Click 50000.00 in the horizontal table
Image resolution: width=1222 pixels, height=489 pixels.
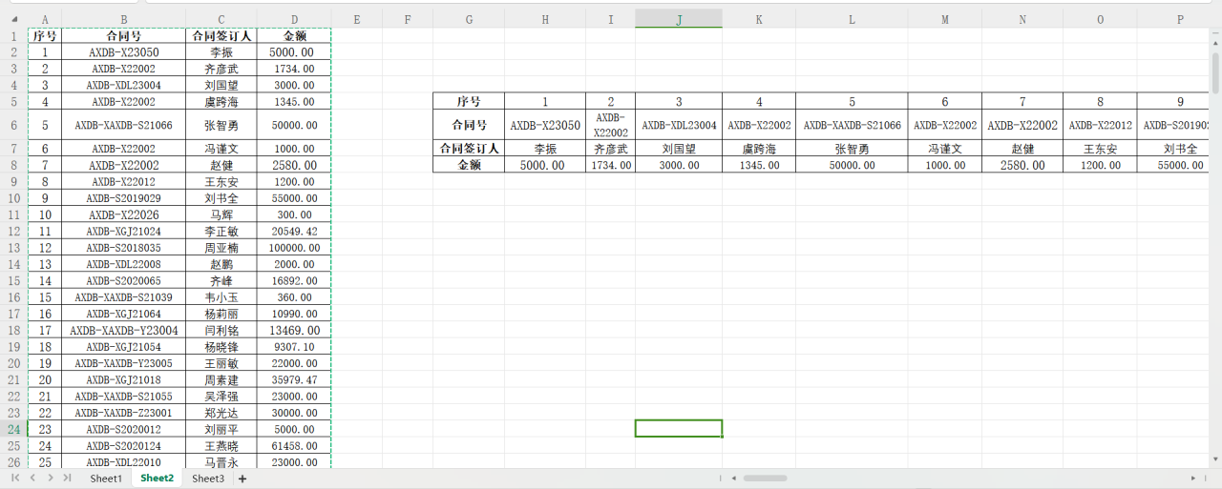[x=852, y=165]
